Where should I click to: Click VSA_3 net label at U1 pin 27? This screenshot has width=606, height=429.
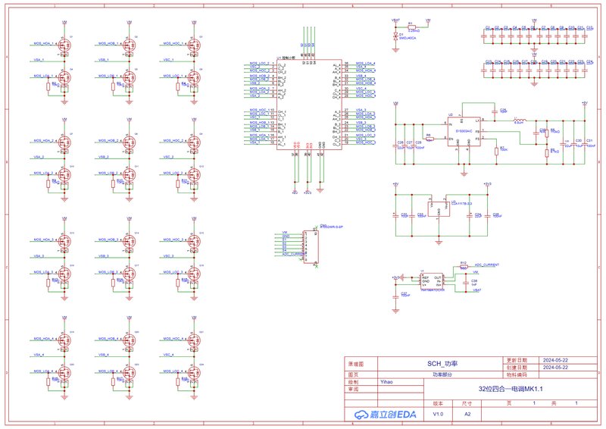tap(361, 110)
